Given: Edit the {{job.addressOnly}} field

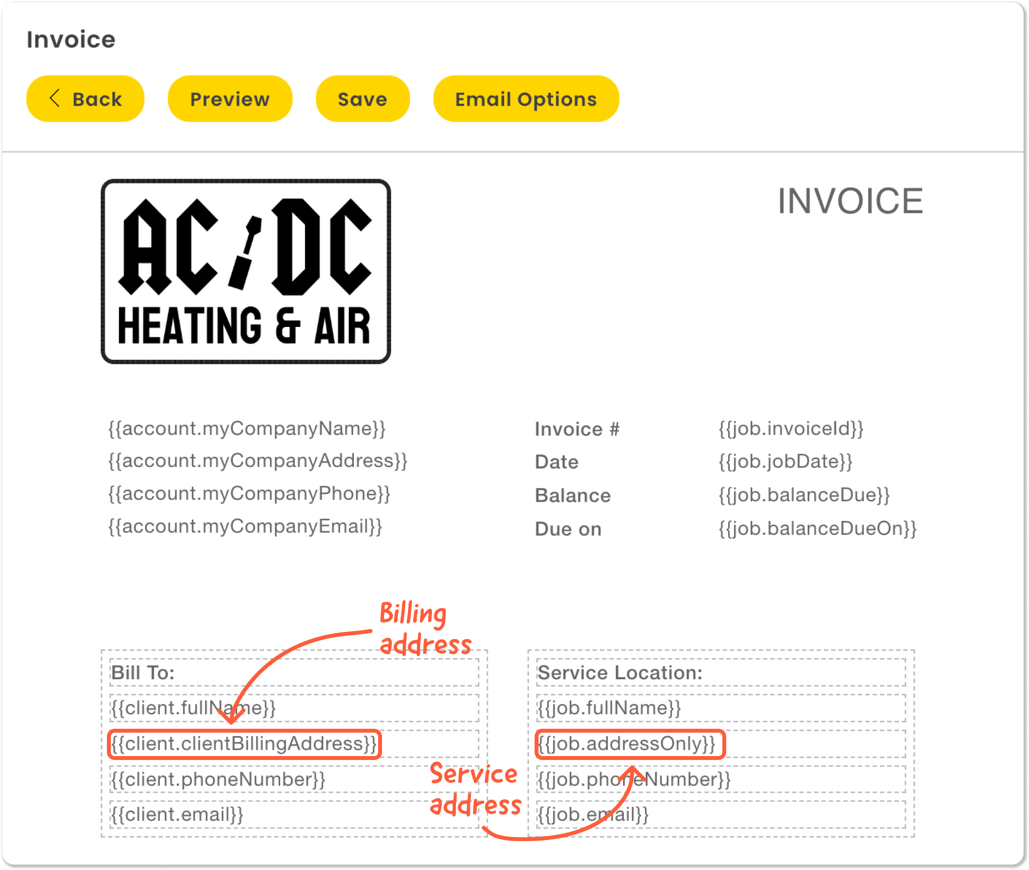Looking at the screenshot, I should click(x=721, y=744).
